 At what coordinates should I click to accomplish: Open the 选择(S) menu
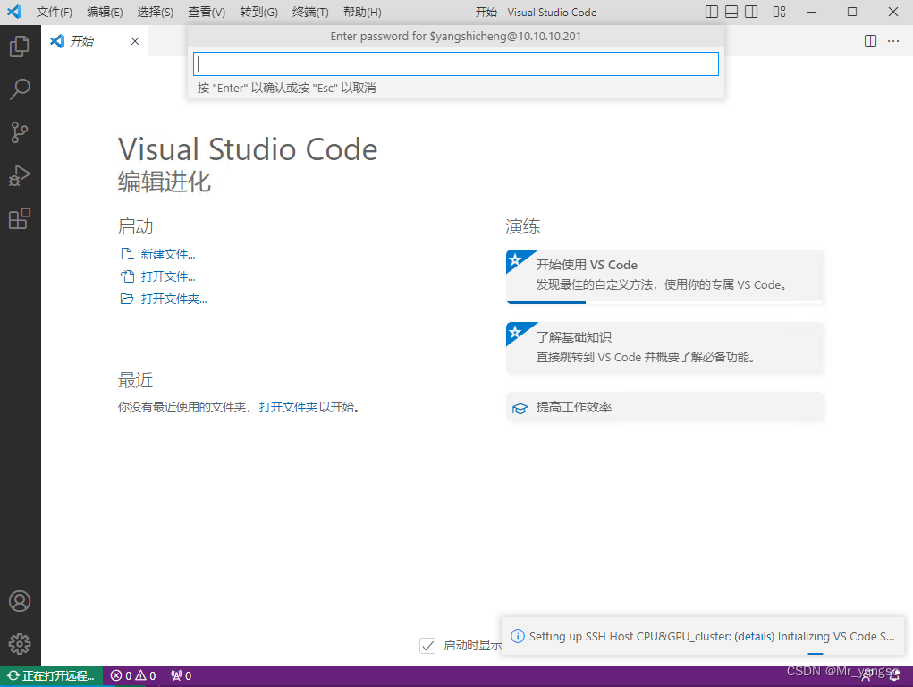click(x=156, y=12)
